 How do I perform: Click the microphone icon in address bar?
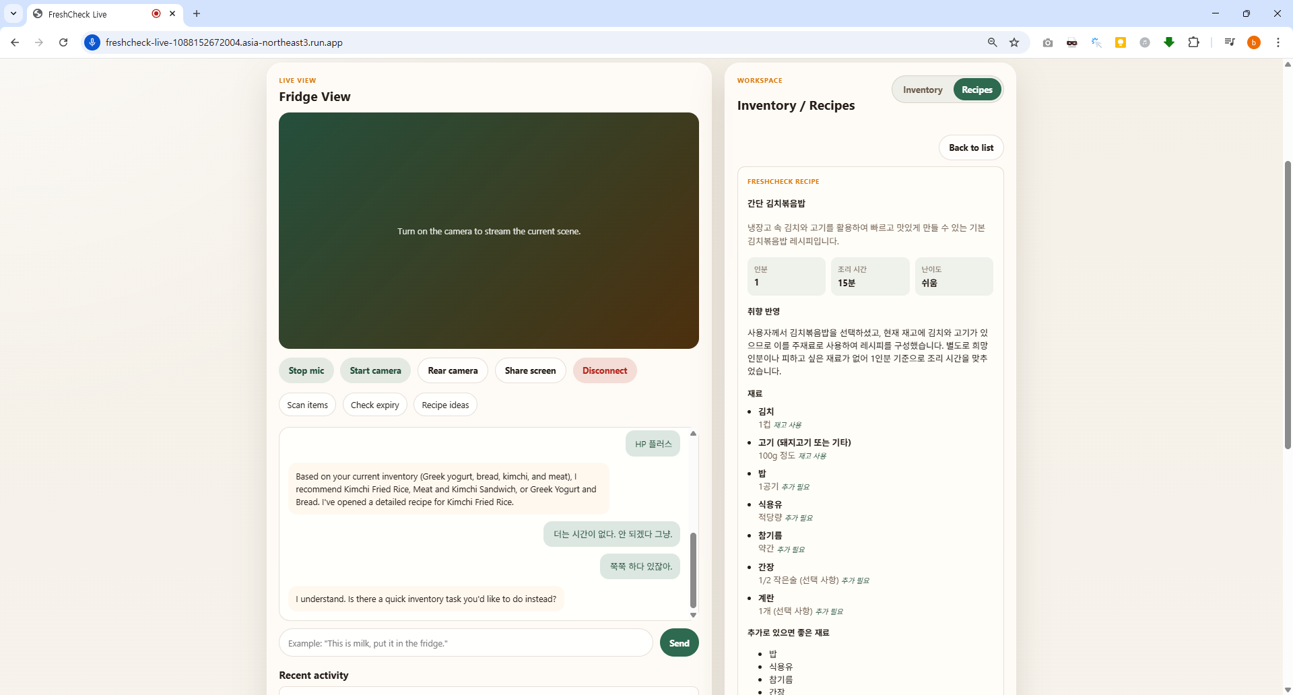pos(92,42)
